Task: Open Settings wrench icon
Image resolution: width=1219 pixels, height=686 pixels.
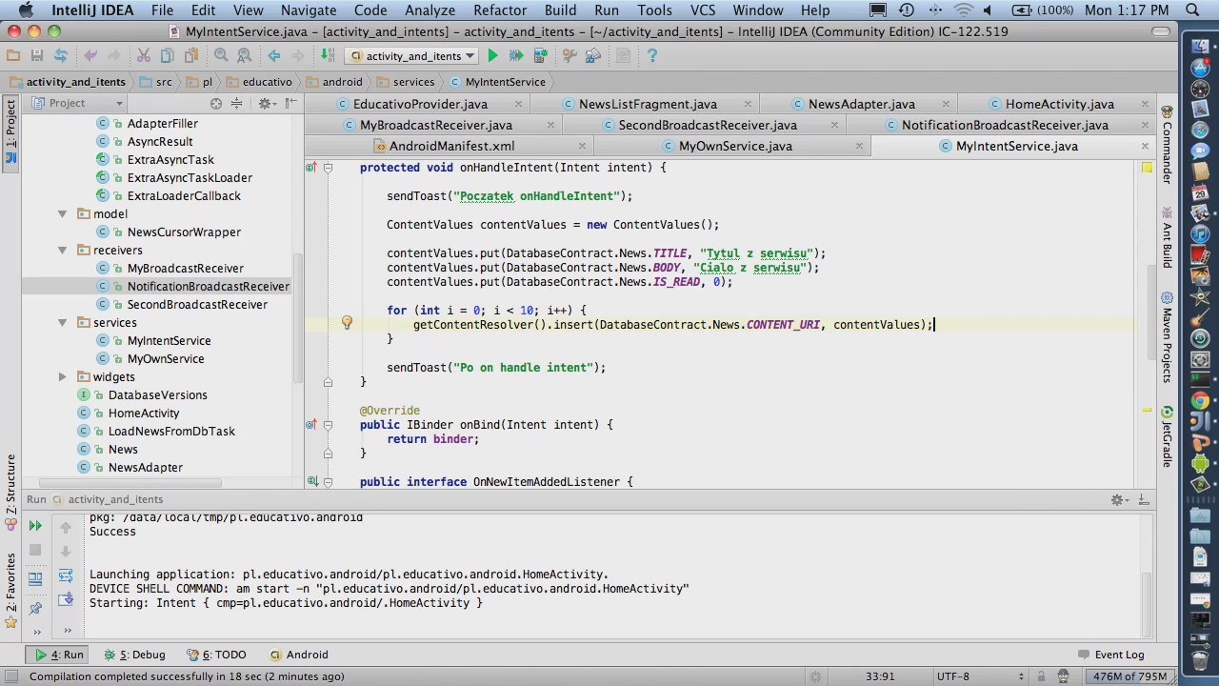Action: point(570,56)
